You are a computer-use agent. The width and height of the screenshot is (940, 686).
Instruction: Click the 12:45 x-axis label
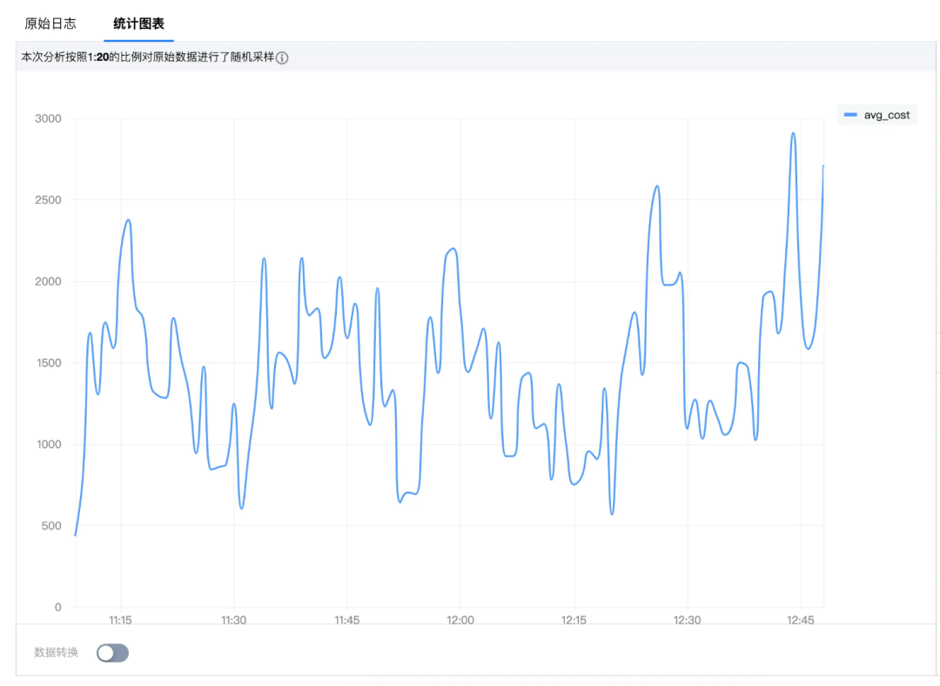pyautogui.click(x=801, y=620)
